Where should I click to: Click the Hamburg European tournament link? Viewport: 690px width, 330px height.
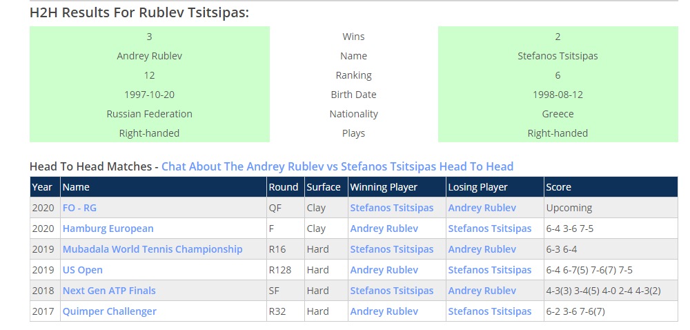[x=108, y=229]
